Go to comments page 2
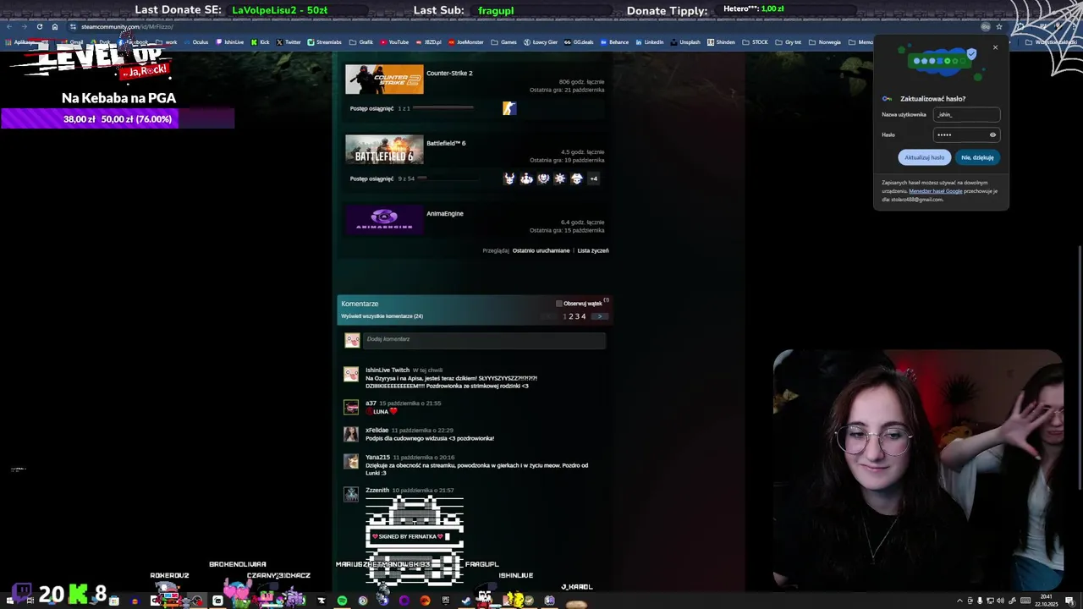Viewport: 1083px width, 609px height. (x=571, y=316)
